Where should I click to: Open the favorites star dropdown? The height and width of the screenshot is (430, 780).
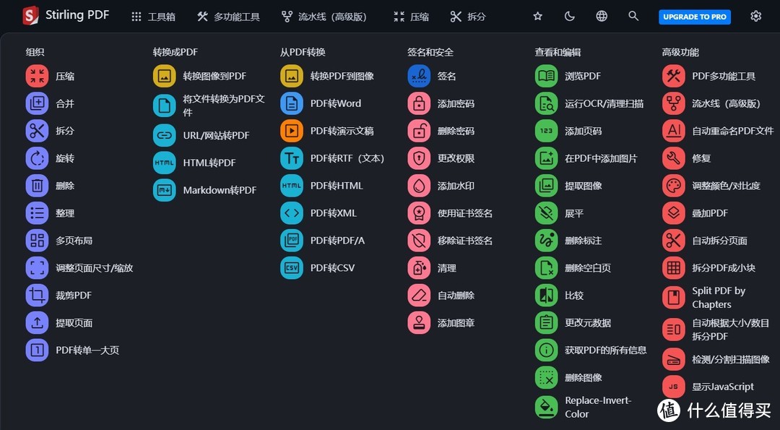coord(537,16)
